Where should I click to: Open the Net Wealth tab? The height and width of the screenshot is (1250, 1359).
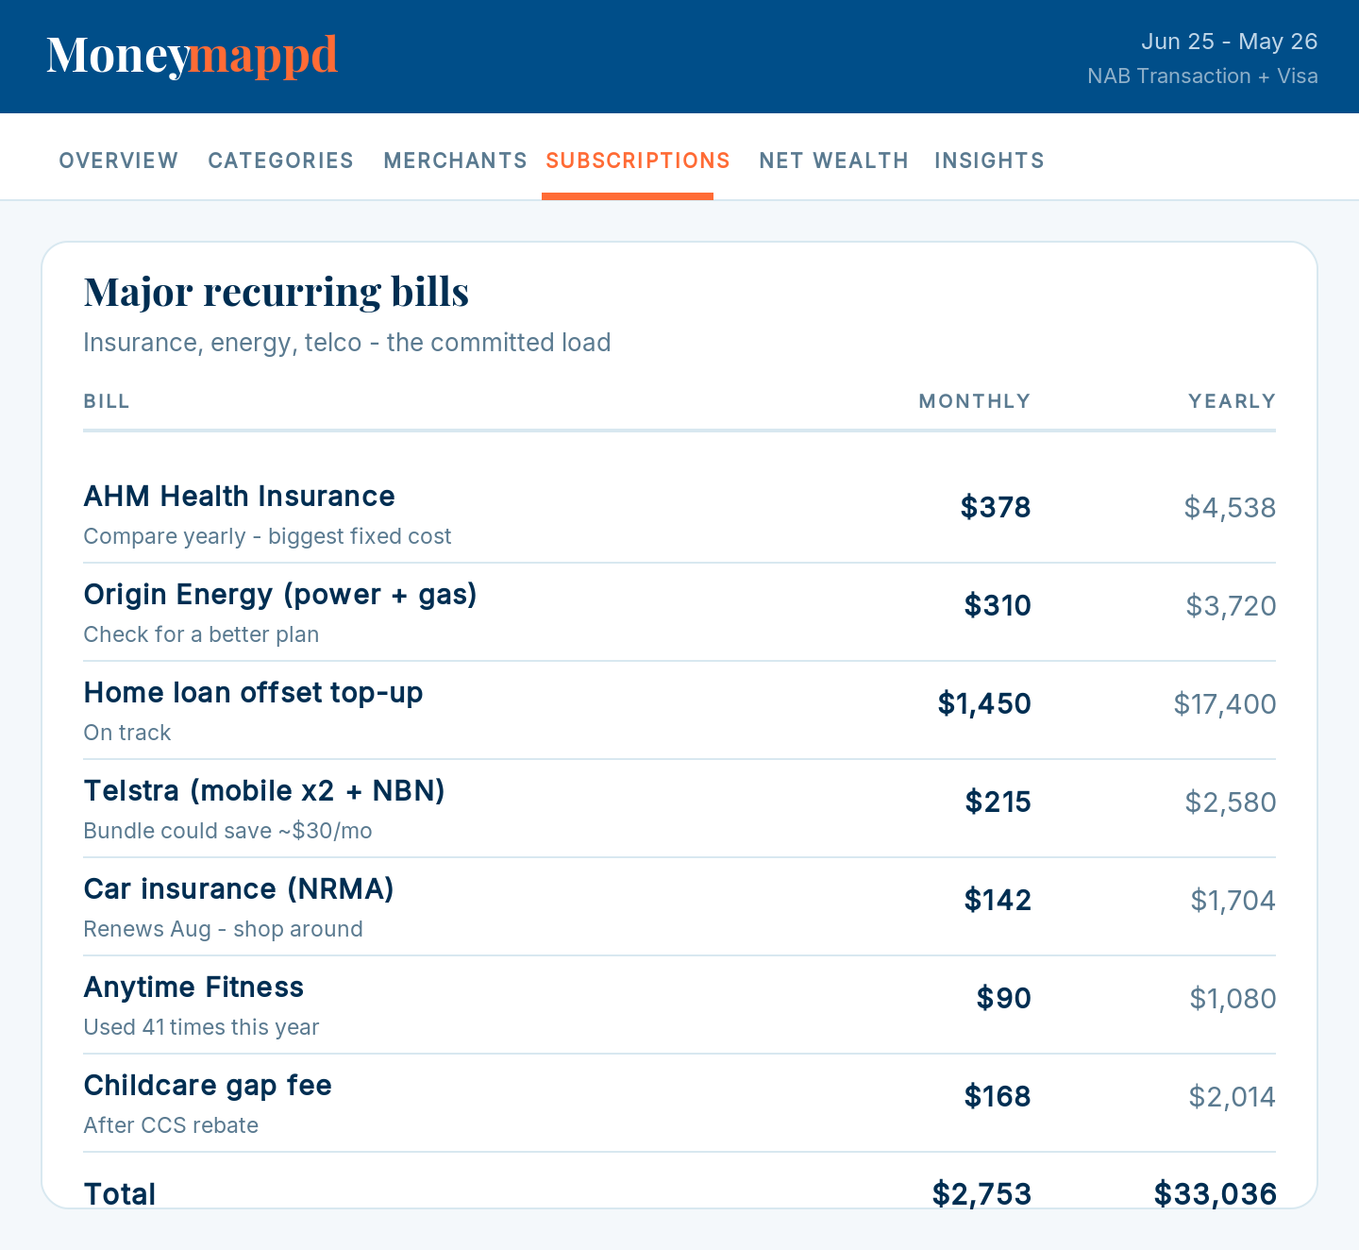pyautogui.click(x=833, y=160)
